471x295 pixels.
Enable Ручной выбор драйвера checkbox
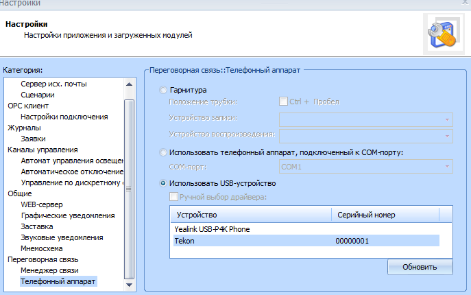point(174,198)
